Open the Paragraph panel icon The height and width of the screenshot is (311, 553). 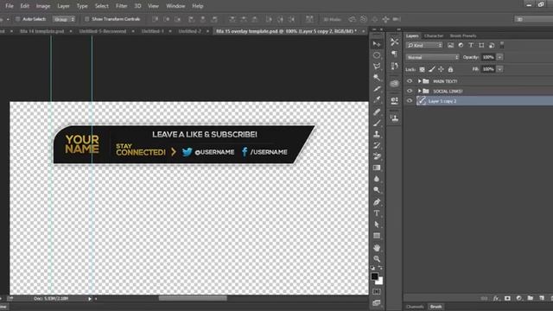tap(394, 54)
